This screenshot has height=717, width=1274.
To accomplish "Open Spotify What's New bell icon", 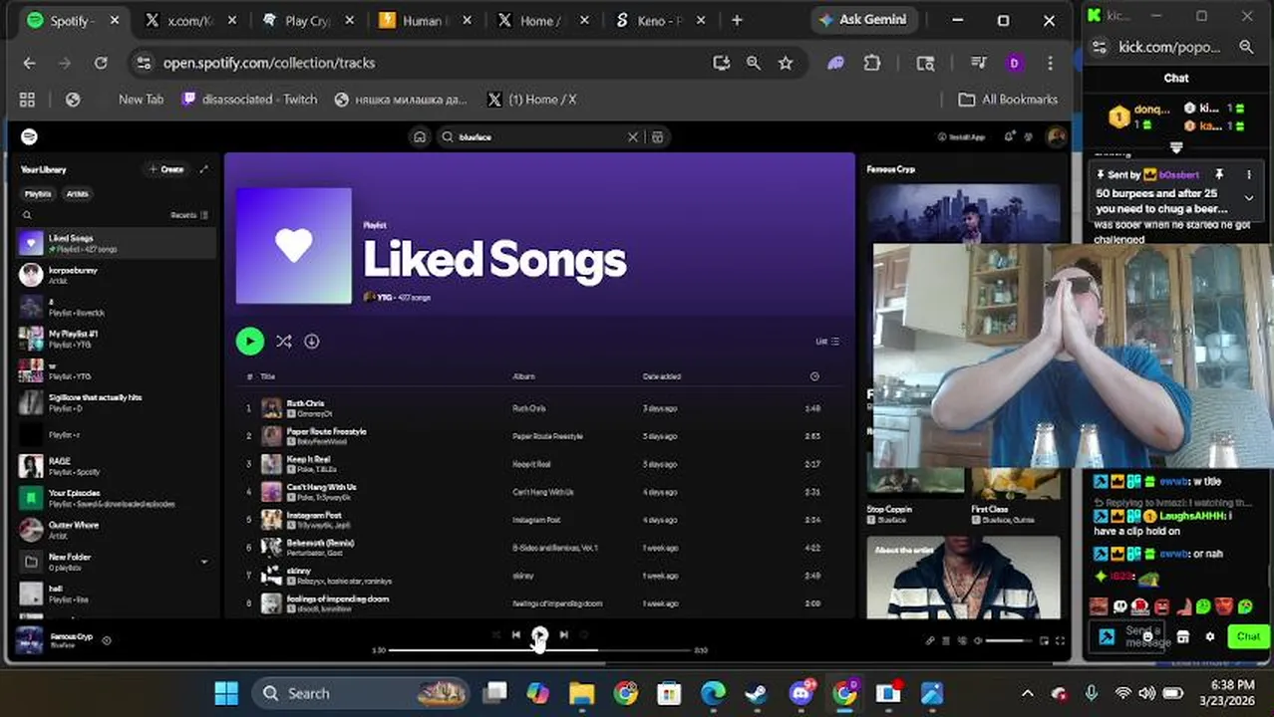I will (1009, 137).
